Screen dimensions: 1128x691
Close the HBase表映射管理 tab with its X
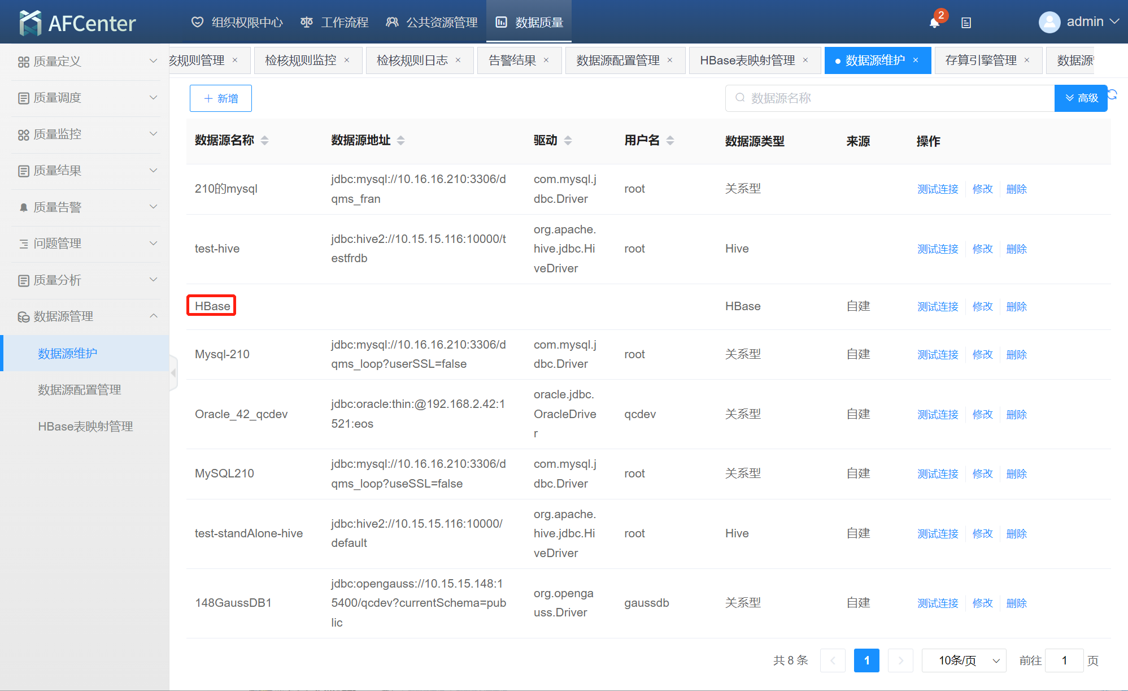tap(805, 60)
